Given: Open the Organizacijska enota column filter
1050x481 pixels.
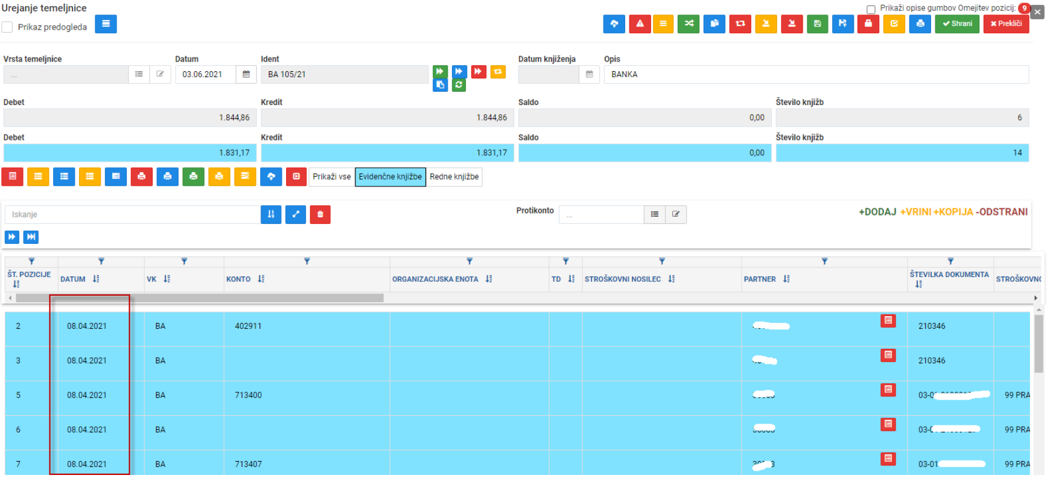Looking at the screenshot, I should pyautogui.click(x=469, y=261).
